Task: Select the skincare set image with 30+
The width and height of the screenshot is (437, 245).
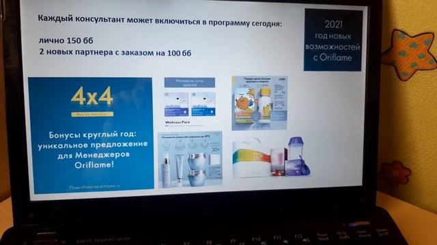Action: coord(191,159)
